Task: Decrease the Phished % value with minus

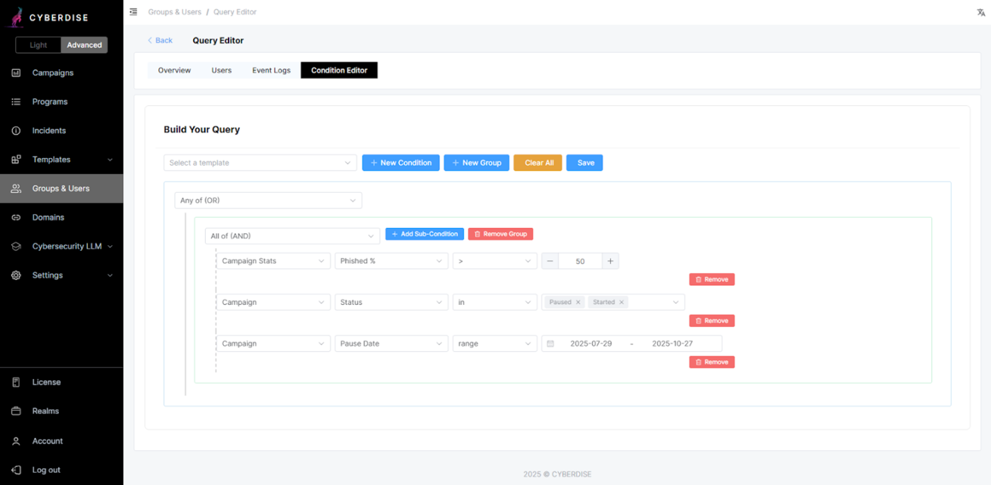Action: (x=550, y=261)
